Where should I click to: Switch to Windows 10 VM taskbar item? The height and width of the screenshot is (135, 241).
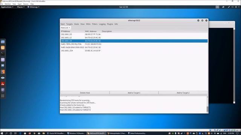pyautogui.click(x=76, y=133)
